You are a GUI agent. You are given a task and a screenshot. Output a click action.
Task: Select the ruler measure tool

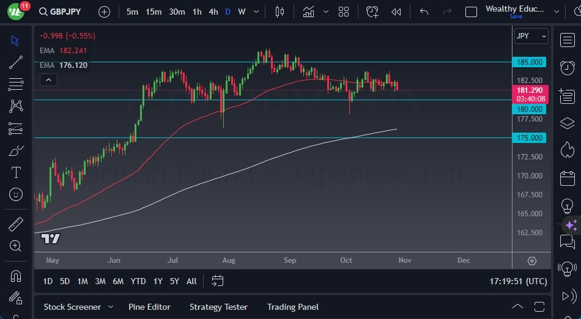tap(15, 224)
